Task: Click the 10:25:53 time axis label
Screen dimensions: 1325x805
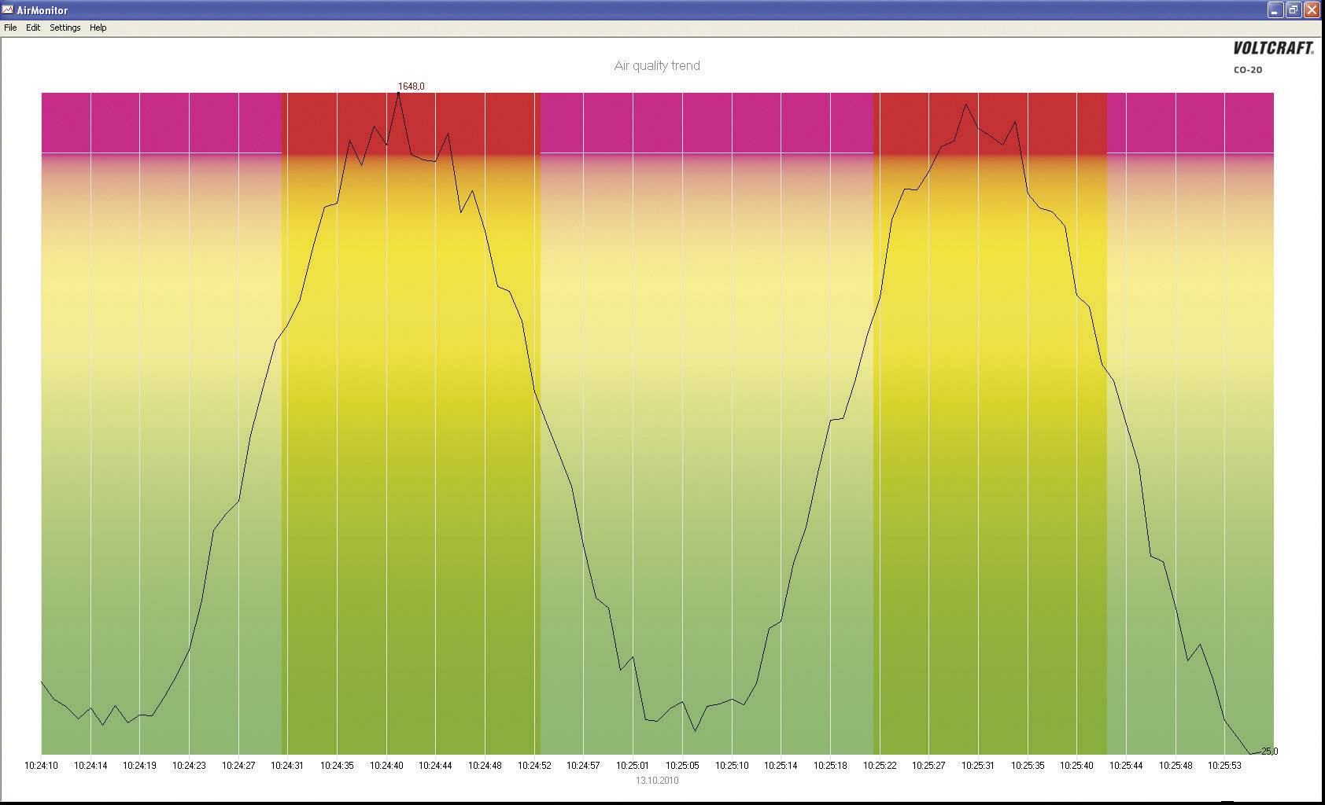Action: 1225,766
